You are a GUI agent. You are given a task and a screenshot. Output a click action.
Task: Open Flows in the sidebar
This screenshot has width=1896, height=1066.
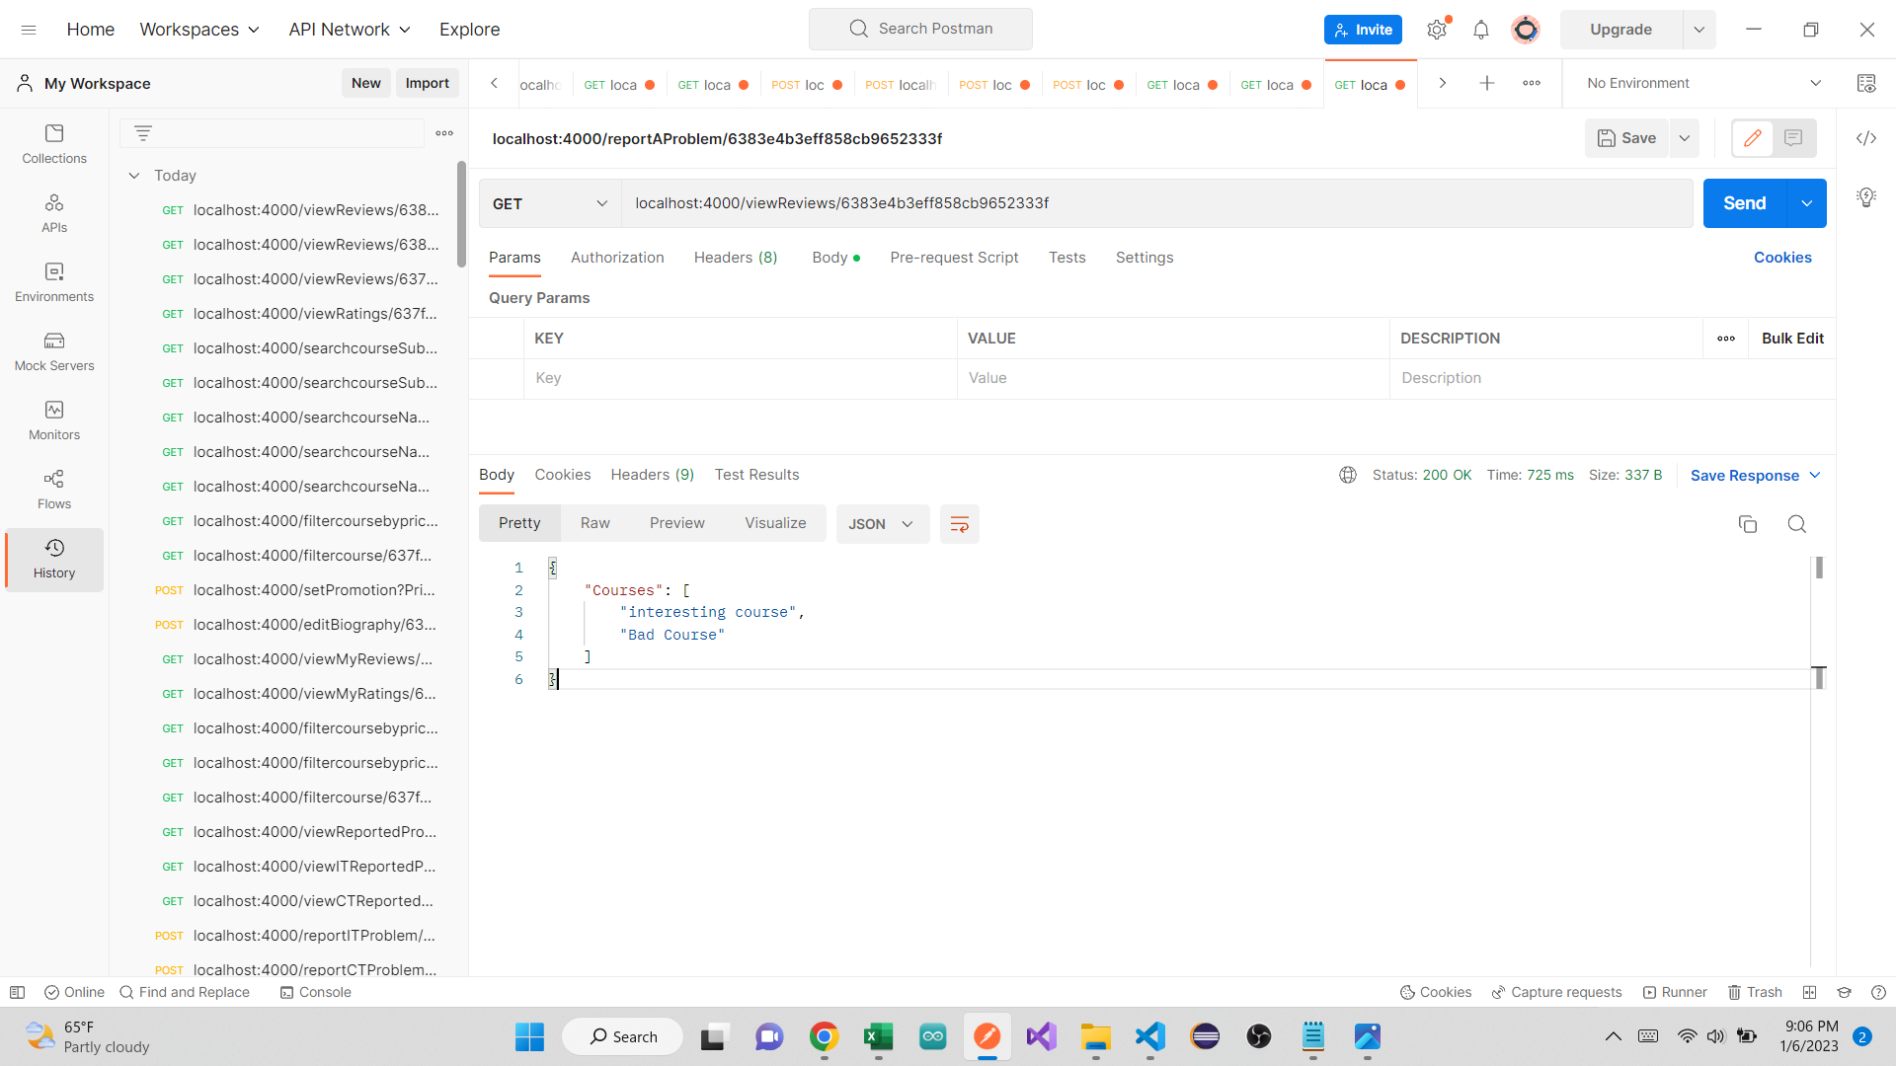pos(54,490)
